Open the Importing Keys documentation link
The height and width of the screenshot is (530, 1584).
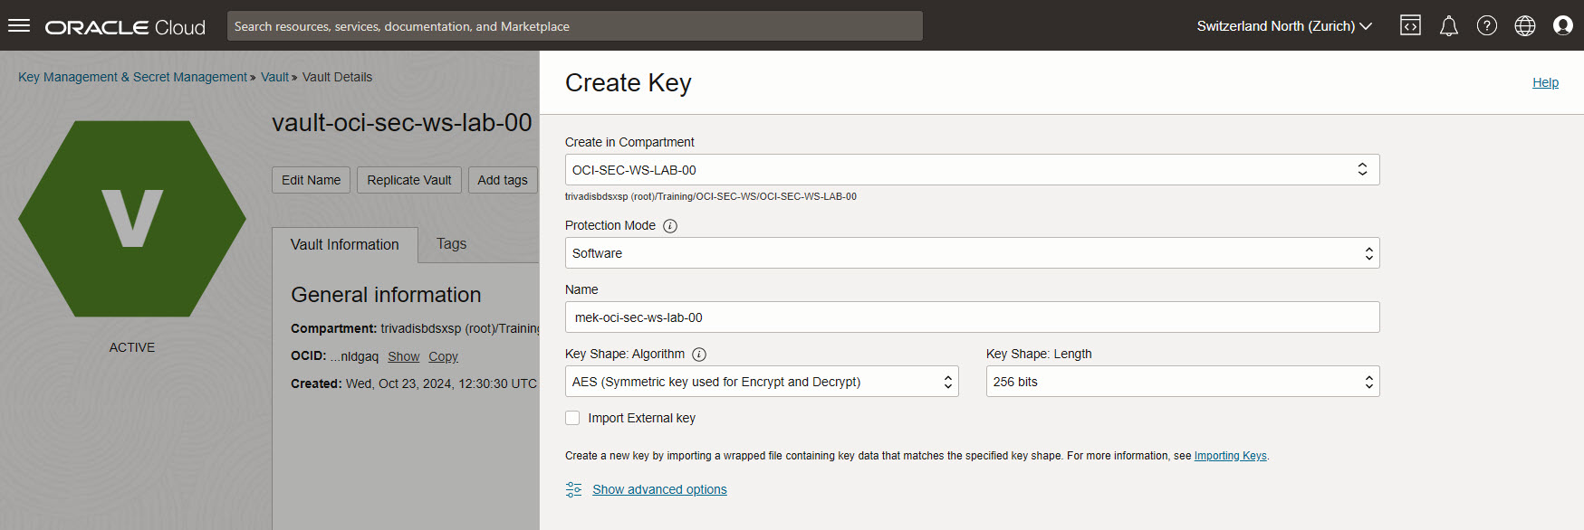(x=1230, y=456)
